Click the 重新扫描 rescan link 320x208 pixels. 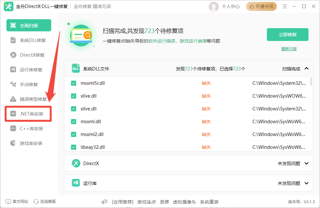289,49
